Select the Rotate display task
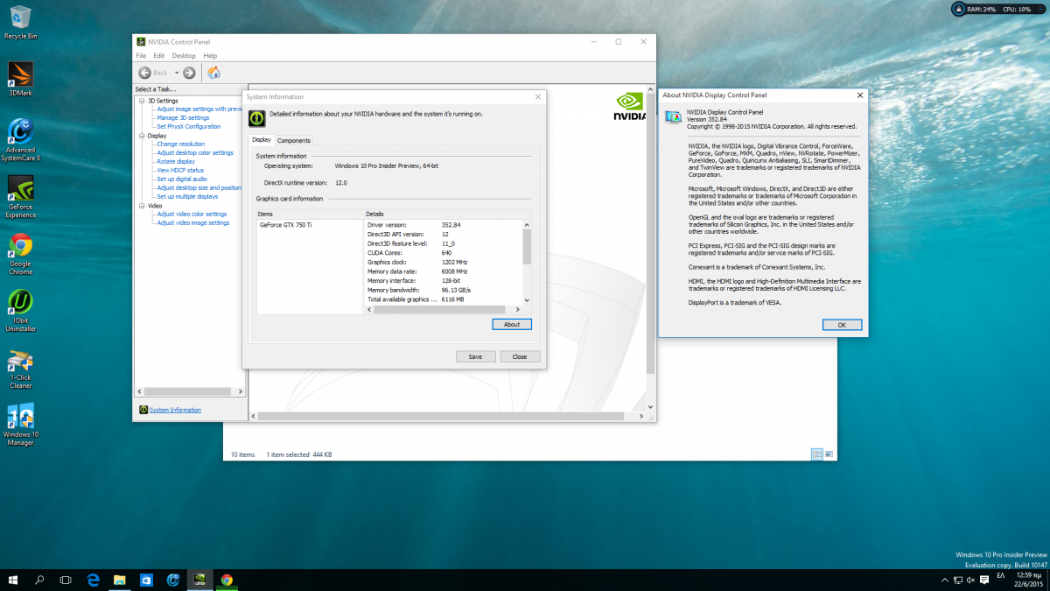Screen dimensions: 1050x591 pos(176,161)
